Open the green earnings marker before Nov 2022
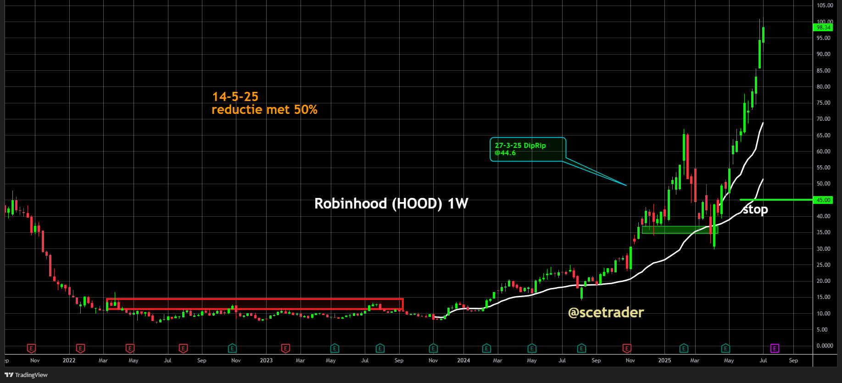The image size is (842, 383). pyautogui.click(x=232, y=349)
